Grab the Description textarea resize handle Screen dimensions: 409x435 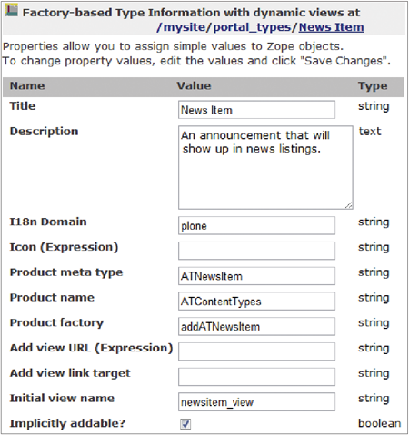[x=349, y=205]
